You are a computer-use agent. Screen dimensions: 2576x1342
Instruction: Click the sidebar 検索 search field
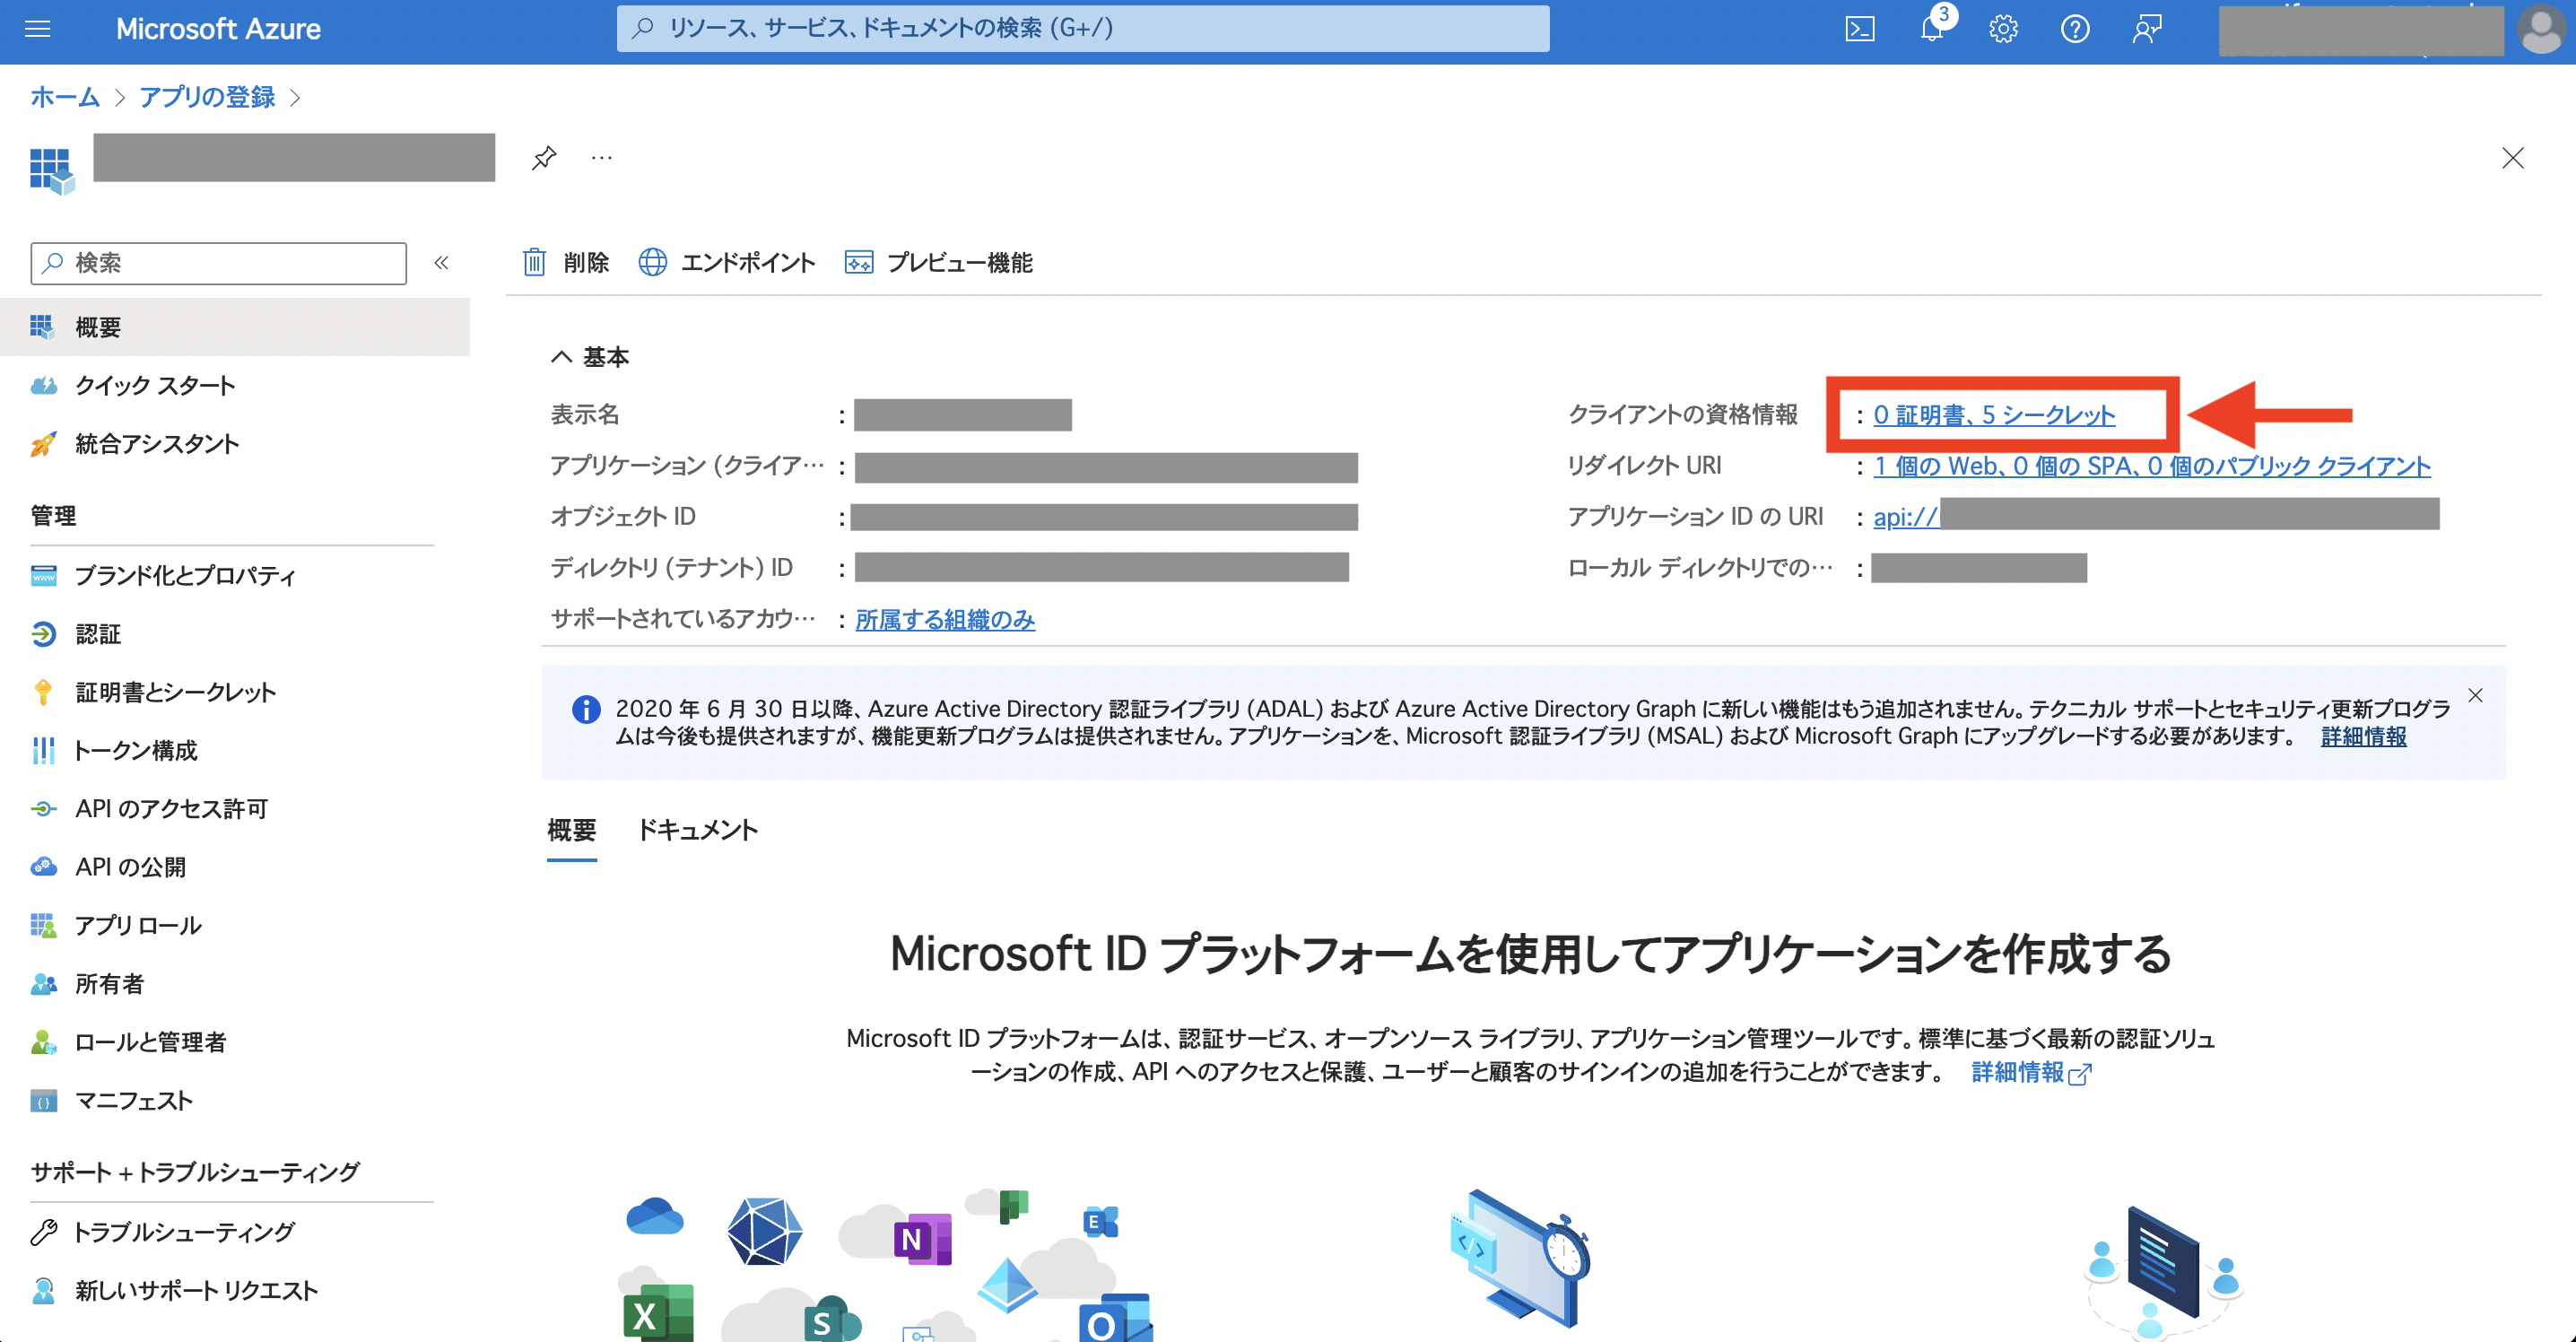click(x=219, y=263)
